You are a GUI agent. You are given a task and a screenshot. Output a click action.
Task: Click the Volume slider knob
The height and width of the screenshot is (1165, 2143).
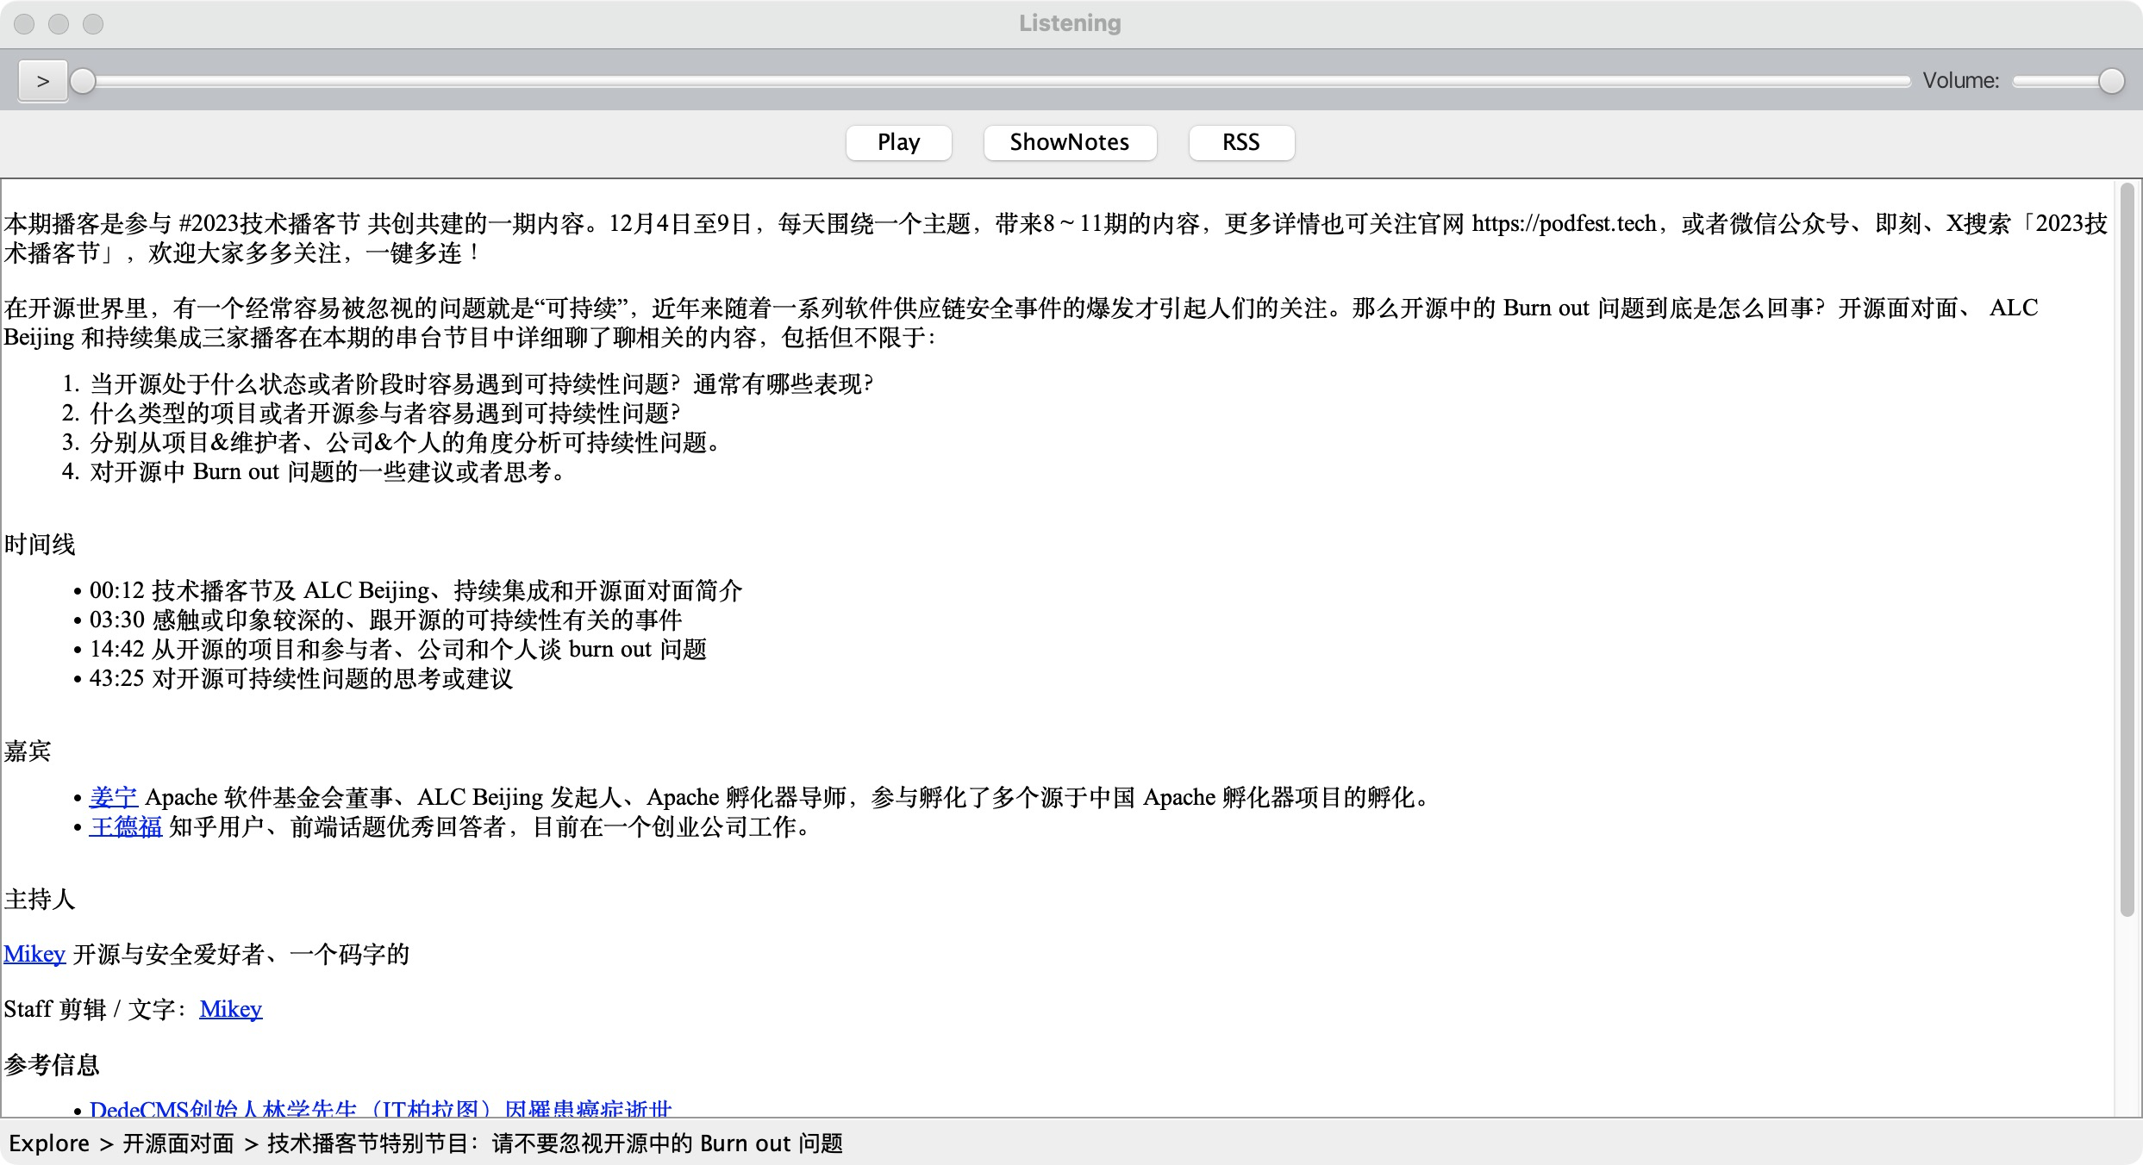[x=2111, y=81]
